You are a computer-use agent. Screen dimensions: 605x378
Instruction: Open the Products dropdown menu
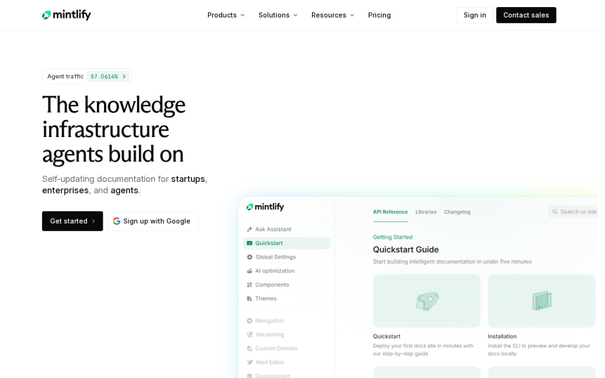click(226, 15)
